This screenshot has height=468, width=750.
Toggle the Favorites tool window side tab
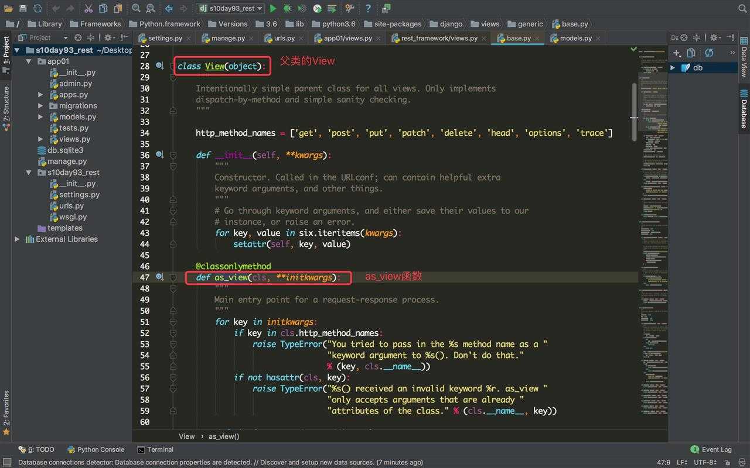pos(6,412)
